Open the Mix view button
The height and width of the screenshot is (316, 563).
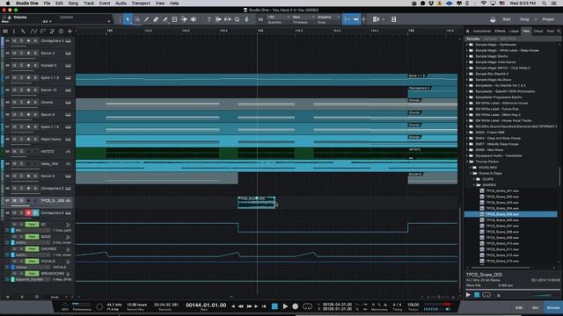click(535, 307)
